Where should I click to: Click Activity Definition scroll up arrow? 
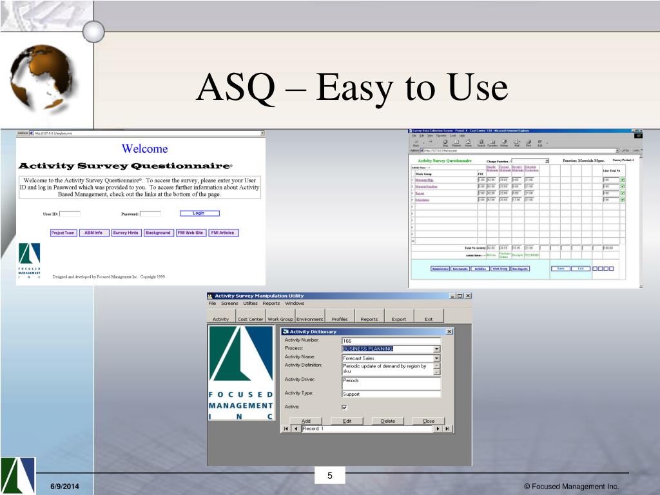tap(437, 366)
